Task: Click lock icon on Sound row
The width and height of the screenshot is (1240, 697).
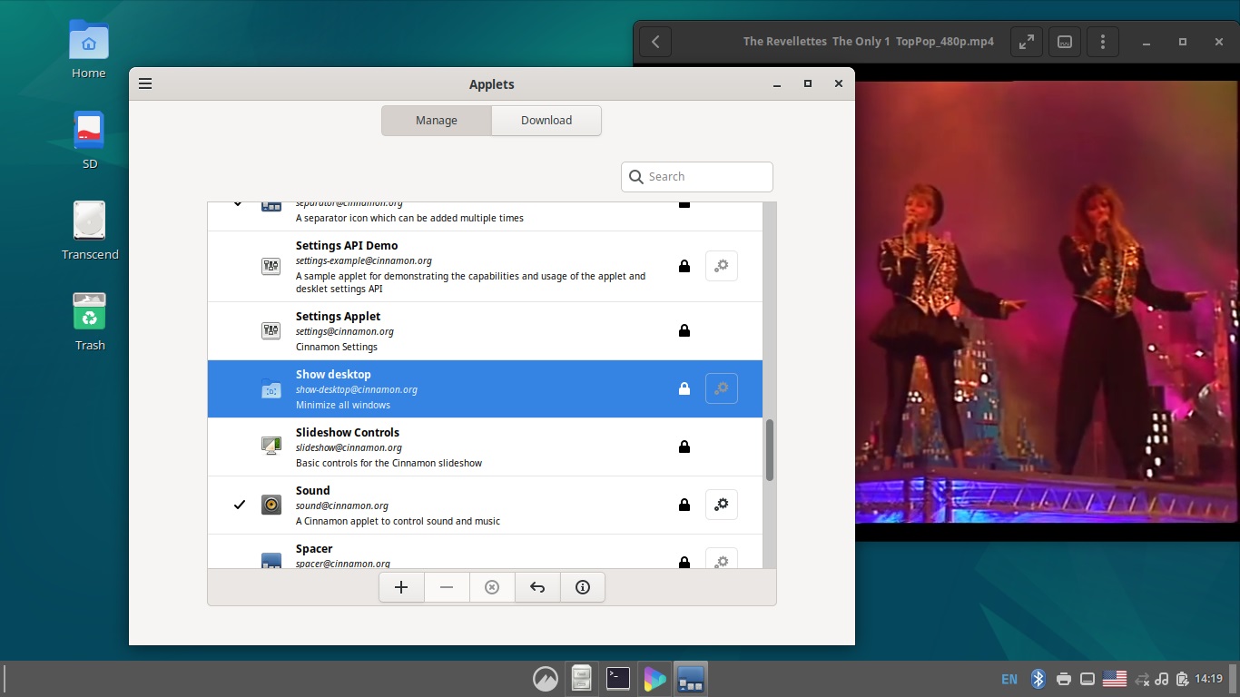Action: [x=684, y=505]
